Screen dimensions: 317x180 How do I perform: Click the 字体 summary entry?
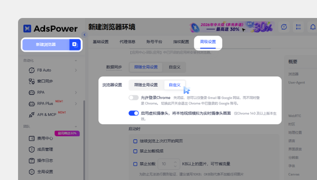click(291, 166)
